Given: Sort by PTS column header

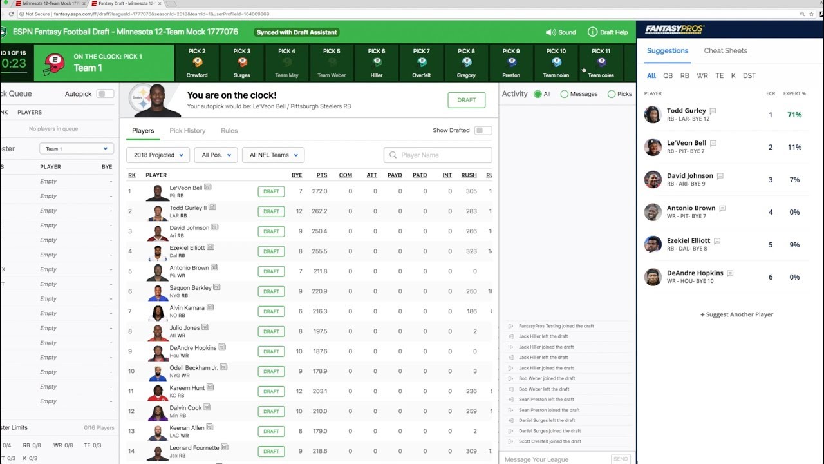Looking at the screenshot, I should click(322, 175).
